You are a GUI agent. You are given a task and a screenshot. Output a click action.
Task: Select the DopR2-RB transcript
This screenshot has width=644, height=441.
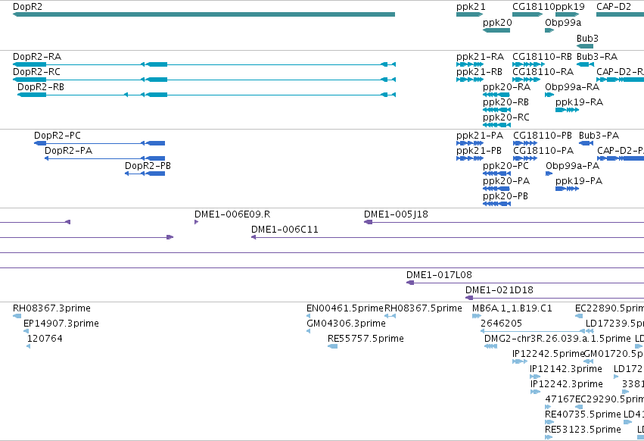point(207,95)
